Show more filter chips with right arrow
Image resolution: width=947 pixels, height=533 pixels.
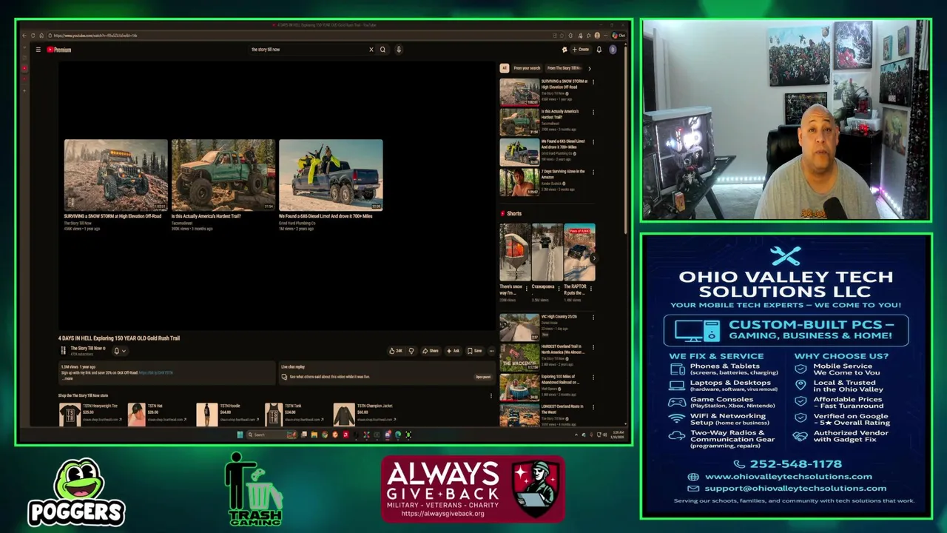(590, 68)
